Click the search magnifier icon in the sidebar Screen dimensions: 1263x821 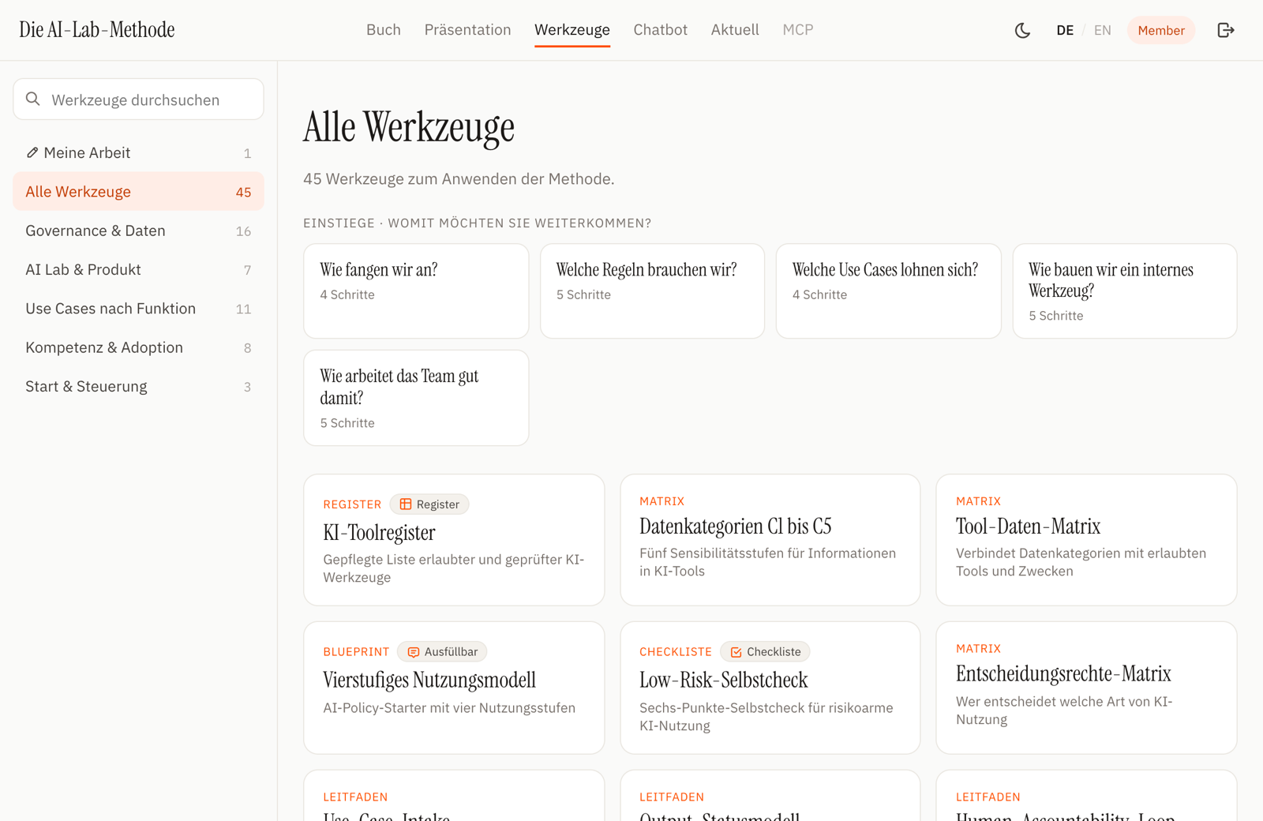pos(33,99)
